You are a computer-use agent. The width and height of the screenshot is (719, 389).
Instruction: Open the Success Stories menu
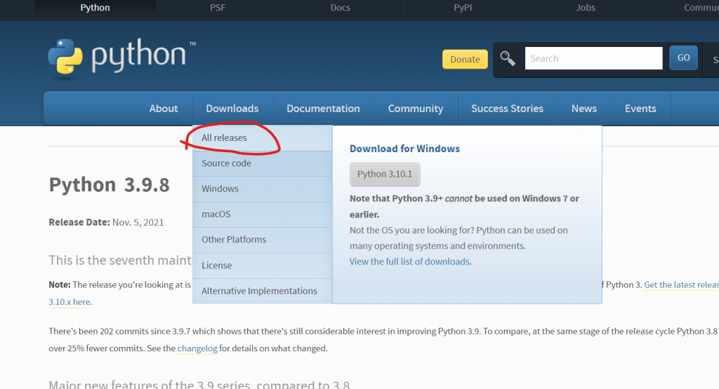507,109
